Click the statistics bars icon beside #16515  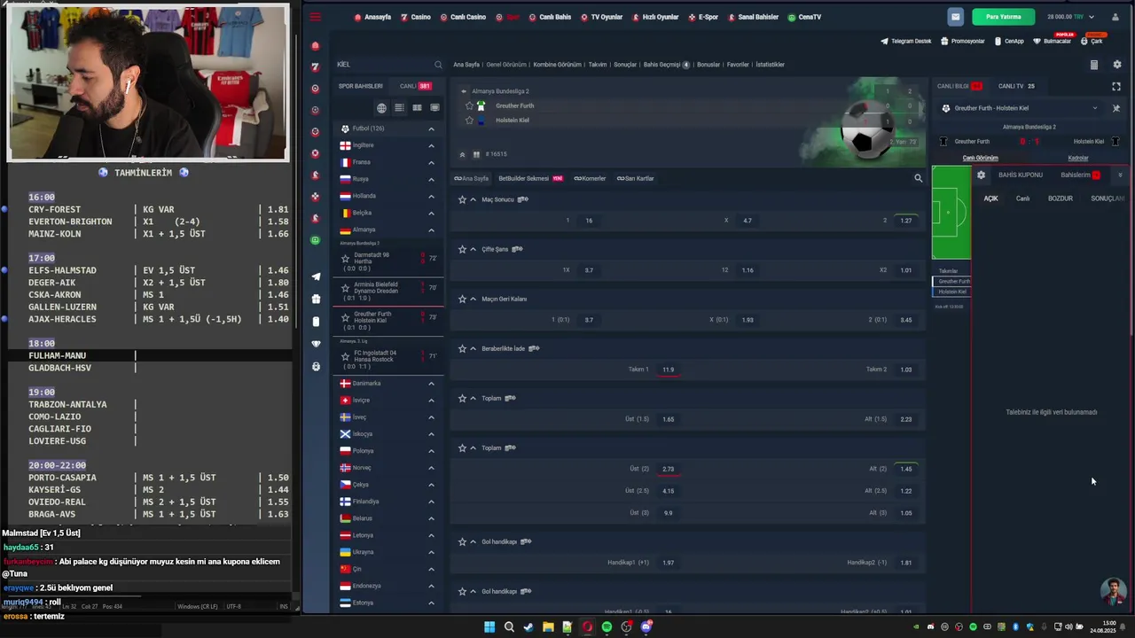pos(476,154)
